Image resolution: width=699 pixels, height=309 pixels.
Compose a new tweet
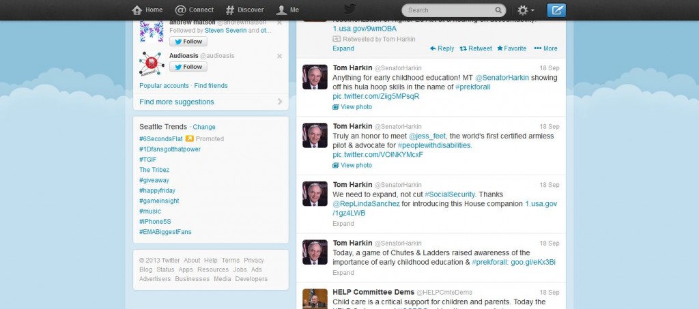click(x=556, y=10)
